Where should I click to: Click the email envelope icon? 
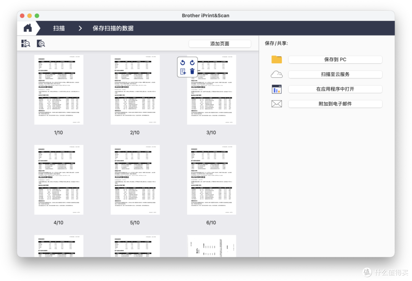coord(277,104)
